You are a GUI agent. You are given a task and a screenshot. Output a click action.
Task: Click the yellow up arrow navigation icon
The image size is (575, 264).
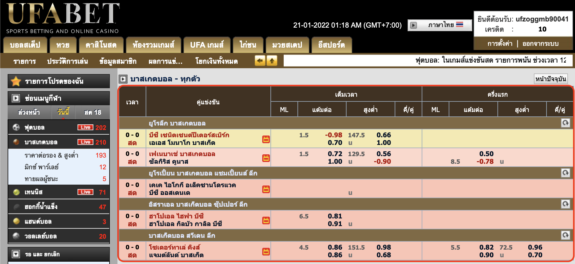(272, 61)
